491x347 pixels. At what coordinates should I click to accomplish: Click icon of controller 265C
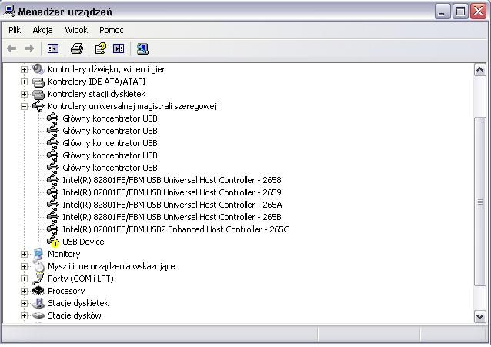[53, 229]
